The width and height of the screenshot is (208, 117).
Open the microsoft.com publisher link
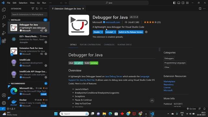click(x=113, y=22)
